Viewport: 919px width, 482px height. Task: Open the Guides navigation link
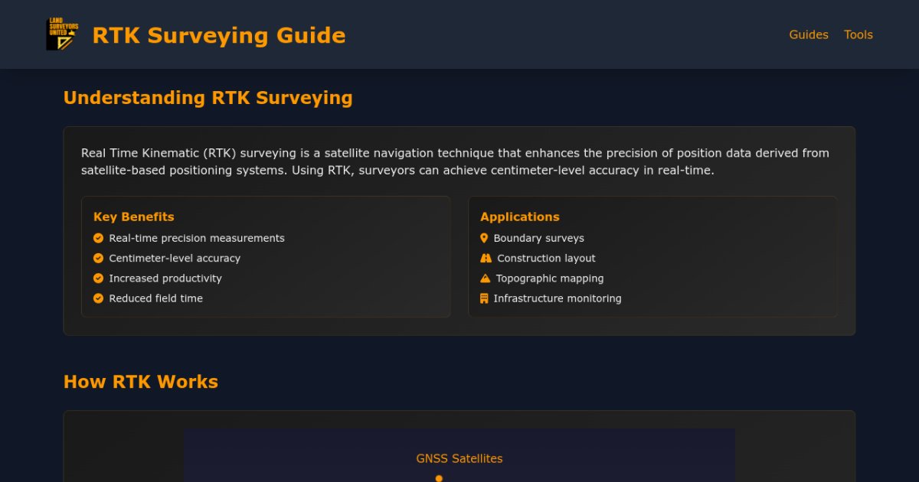tap(809, 34)
